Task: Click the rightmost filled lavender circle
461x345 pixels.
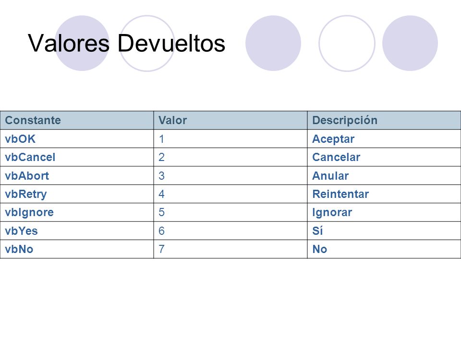Action: (x=410, y=43)
